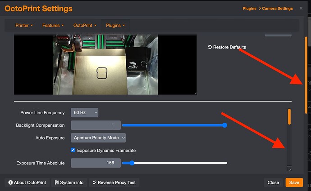Click the checkmark icon in Reverse Proxy Test
This screenshot has width=311, height=191.
coord(94,182)
